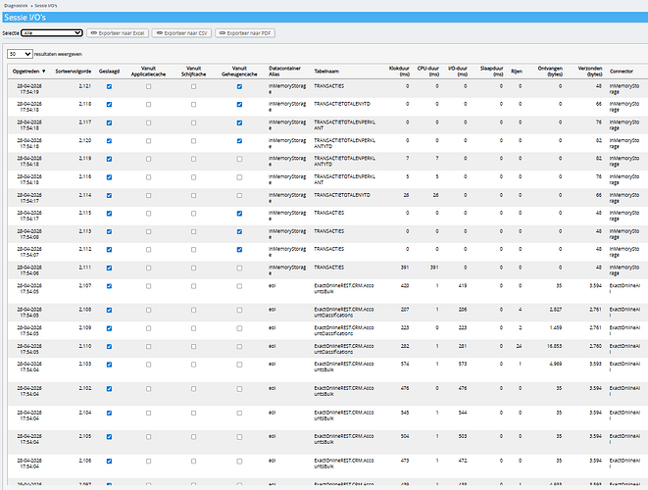Sort by Vanuit Applicatiecache column header
Image resolution: width=648 pixels, height=490 pixels.
(x=148, y=72)
